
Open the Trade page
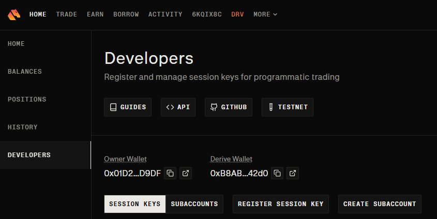click(67, 14)
